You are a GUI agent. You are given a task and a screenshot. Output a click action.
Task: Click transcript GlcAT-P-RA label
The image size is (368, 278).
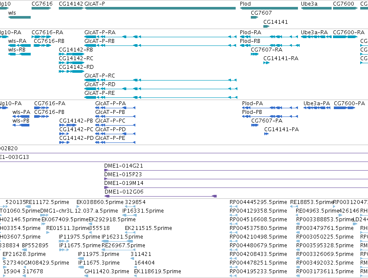click(x=100, y=32)
